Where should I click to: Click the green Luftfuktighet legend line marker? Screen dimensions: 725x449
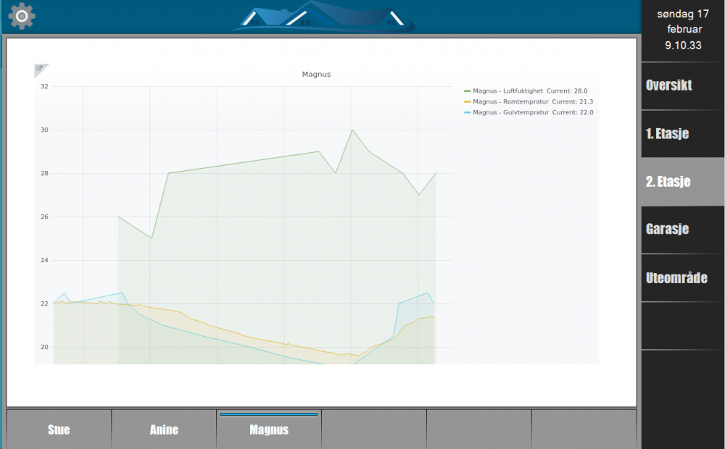[x=468, y=91]
